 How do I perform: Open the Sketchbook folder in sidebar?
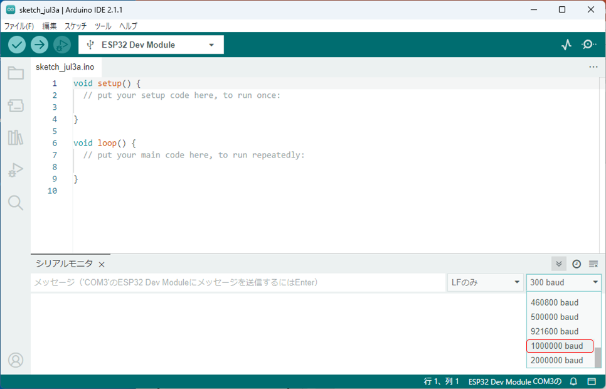pos(16,73)
